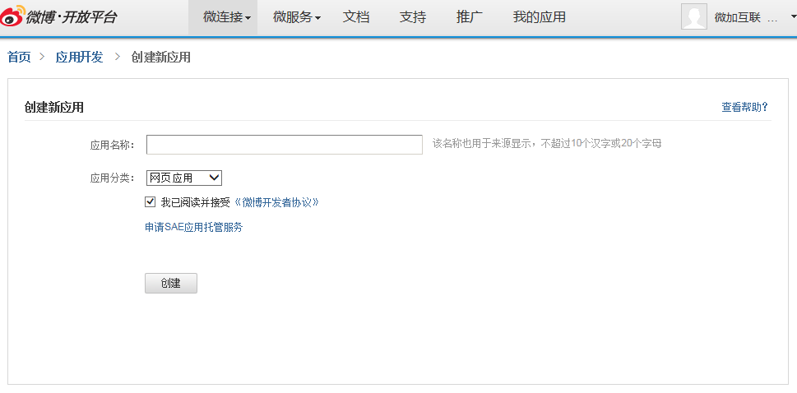The height and width of the screenshot is (393, 797).
Task: Navigate to 我的应用
Action: click(539, 17)
